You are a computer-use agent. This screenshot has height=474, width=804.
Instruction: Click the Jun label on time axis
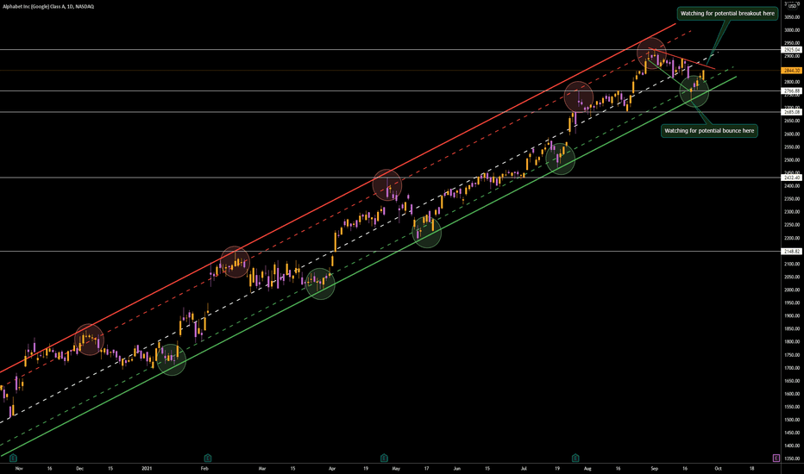(457, 468)
